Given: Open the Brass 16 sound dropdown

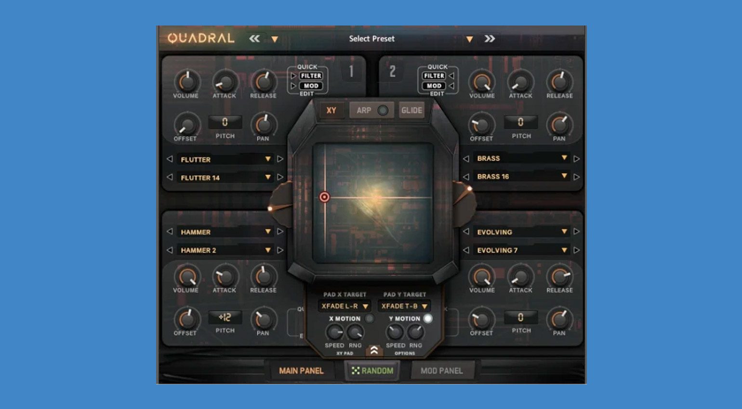Looking at the screenshot, I should pos(521,176).
